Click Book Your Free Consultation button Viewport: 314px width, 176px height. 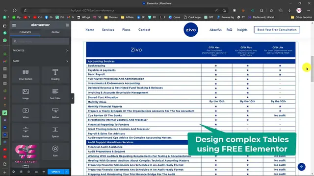(x=277, y=30)
